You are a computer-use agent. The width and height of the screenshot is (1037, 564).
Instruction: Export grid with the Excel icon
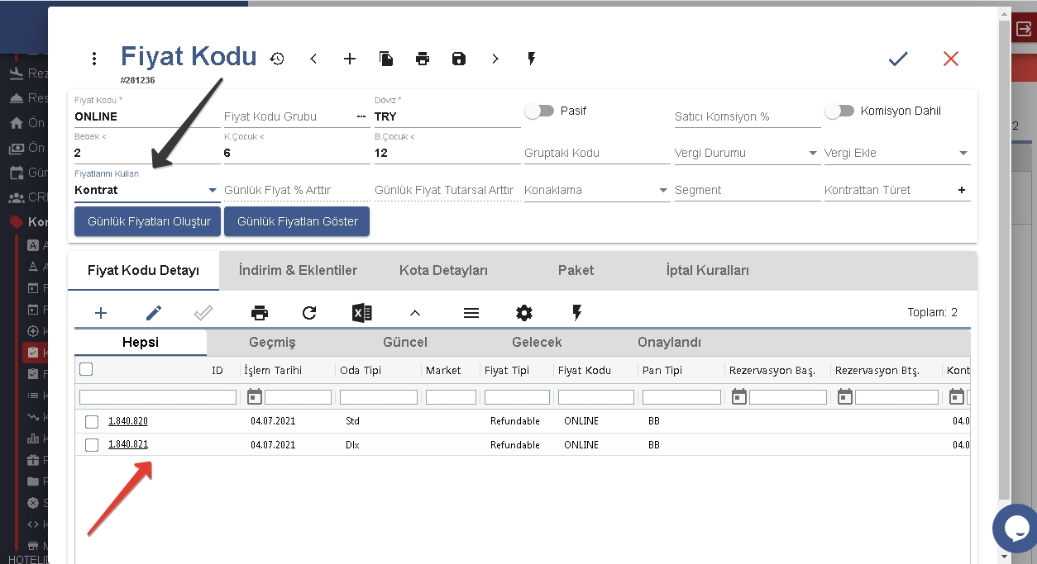[x=361, y=313]
